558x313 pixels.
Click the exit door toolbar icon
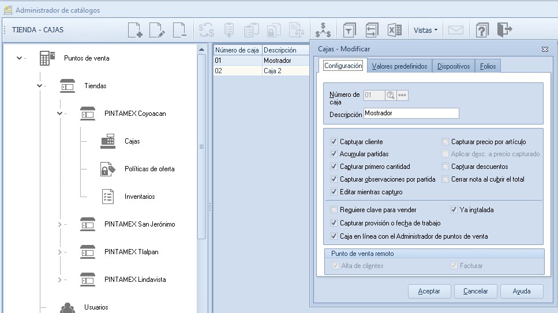pos(504,29)
